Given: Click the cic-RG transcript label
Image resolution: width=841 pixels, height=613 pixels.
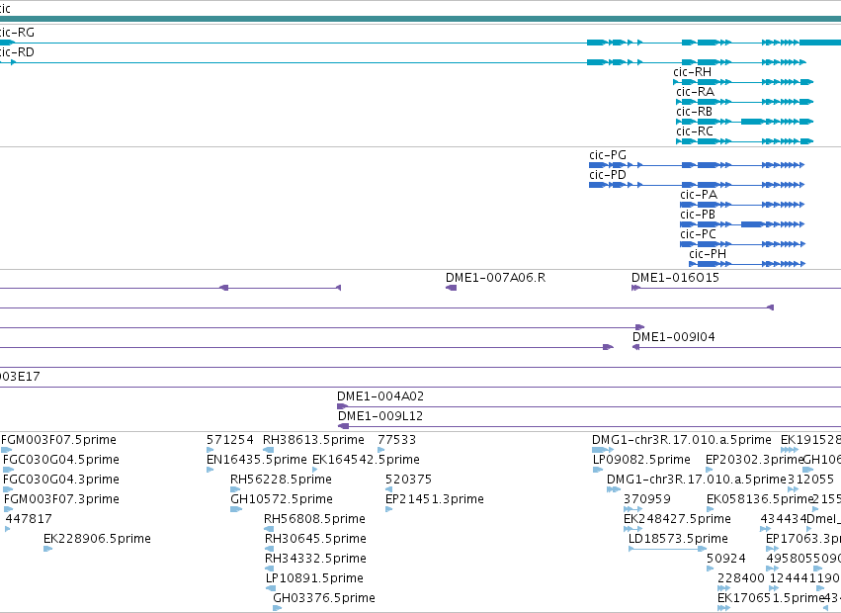Looking at the screenshot, I should point(17,33).
